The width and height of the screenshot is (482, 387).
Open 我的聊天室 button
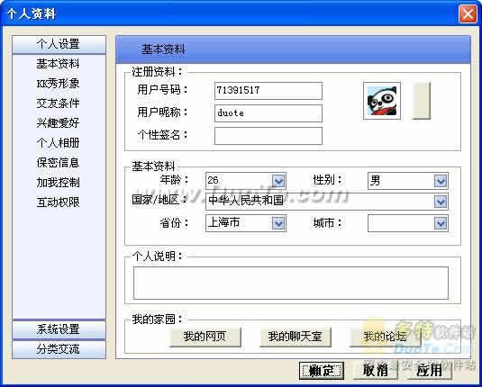[x=295, y=337]
